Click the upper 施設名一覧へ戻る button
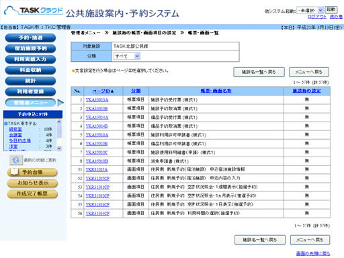 pyautogui.click(x=259, y=72)
